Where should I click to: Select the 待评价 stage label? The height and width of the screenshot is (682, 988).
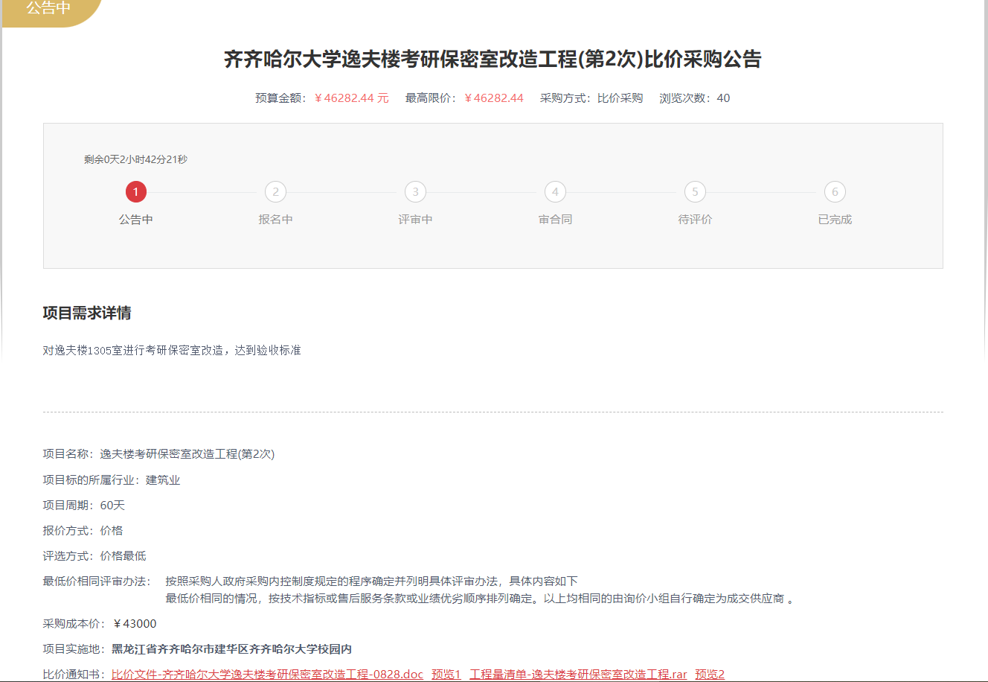tap(695, 220)
